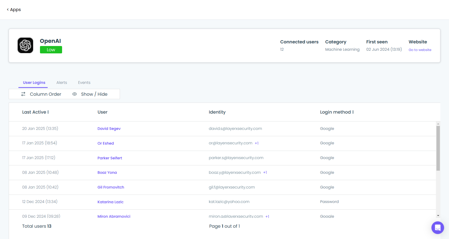Open David Segev user profile

(x=109, y=129)
